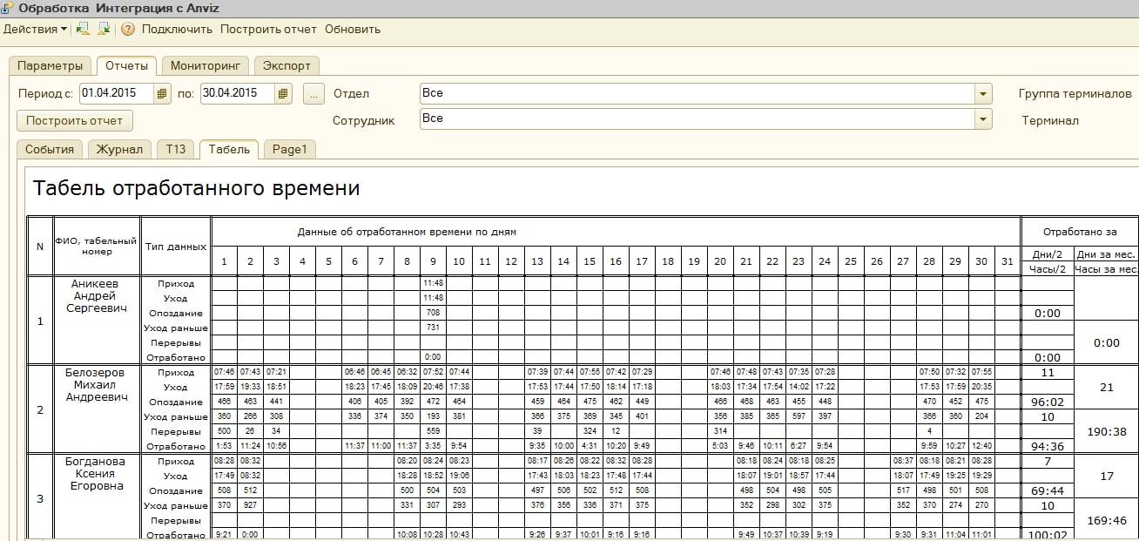The width and height of the screenshot is (1139, 541).
Task: Open the Экспорт tab
Action: [286, 66]
